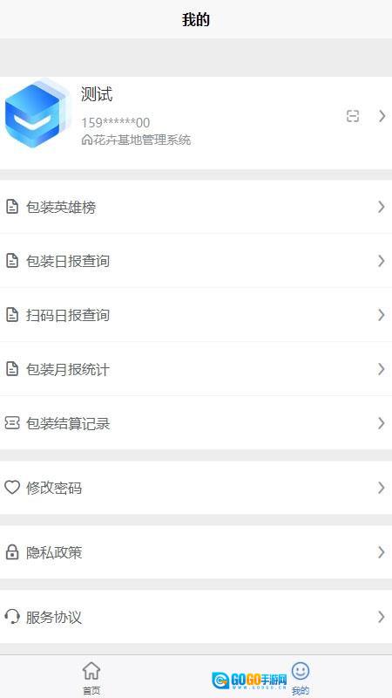Viewport: 392px width, 698px height.
Task: Click headset icon beside 服务协议
Action: pyautogui.click(x=12, y=617)
